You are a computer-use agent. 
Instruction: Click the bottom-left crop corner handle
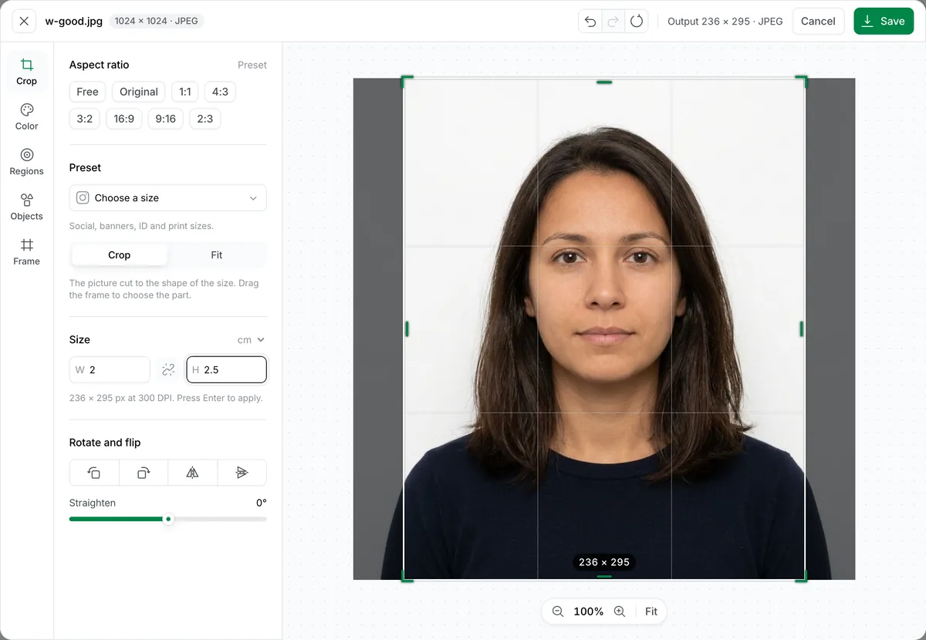(407, 576)
